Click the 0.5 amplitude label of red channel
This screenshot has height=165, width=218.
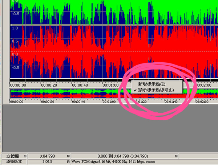coord(15,41)
